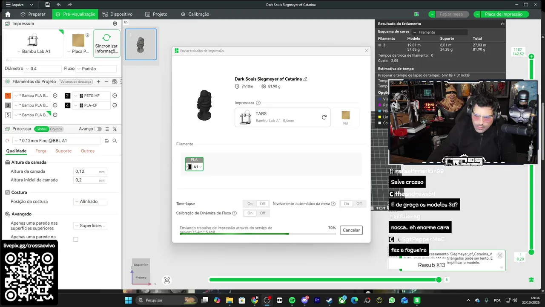Switch to the Dispositivo tab
The image size is (545, 307).
click(x=118, y=14)
